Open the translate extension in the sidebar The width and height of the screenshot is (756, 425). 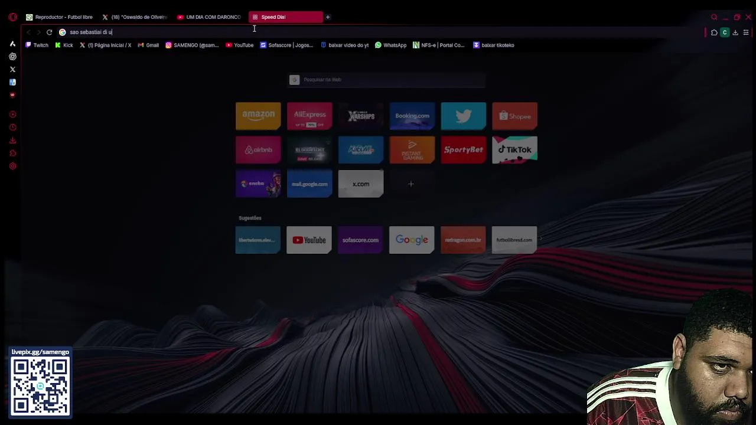click(x=12, y=82)
